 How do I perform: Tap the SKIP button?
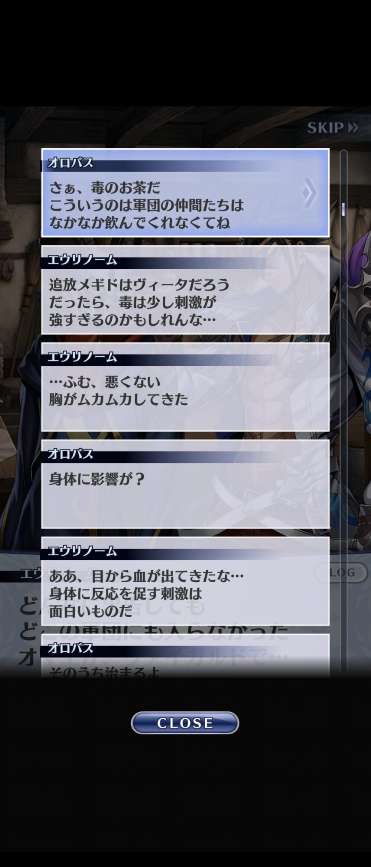pos(332,127)
